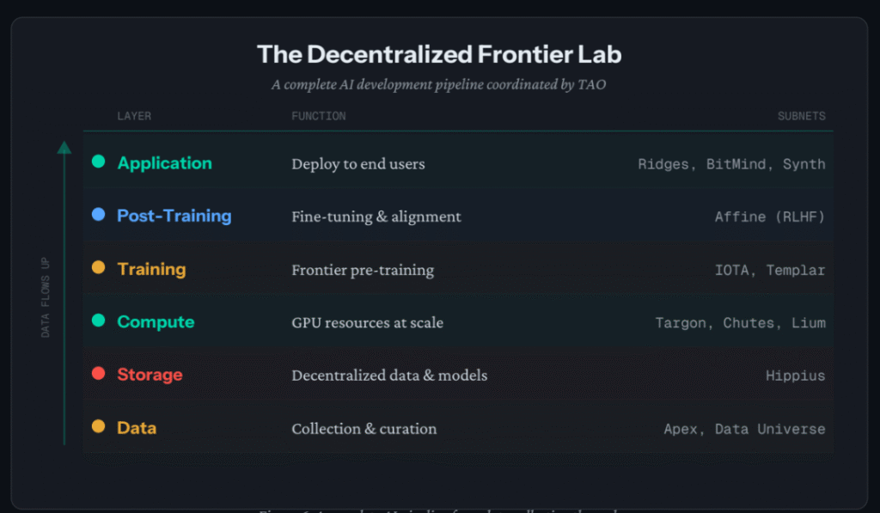Click the Decentralized Frontier Lab title
Viewport: 880px width, 513px height.
439,55
